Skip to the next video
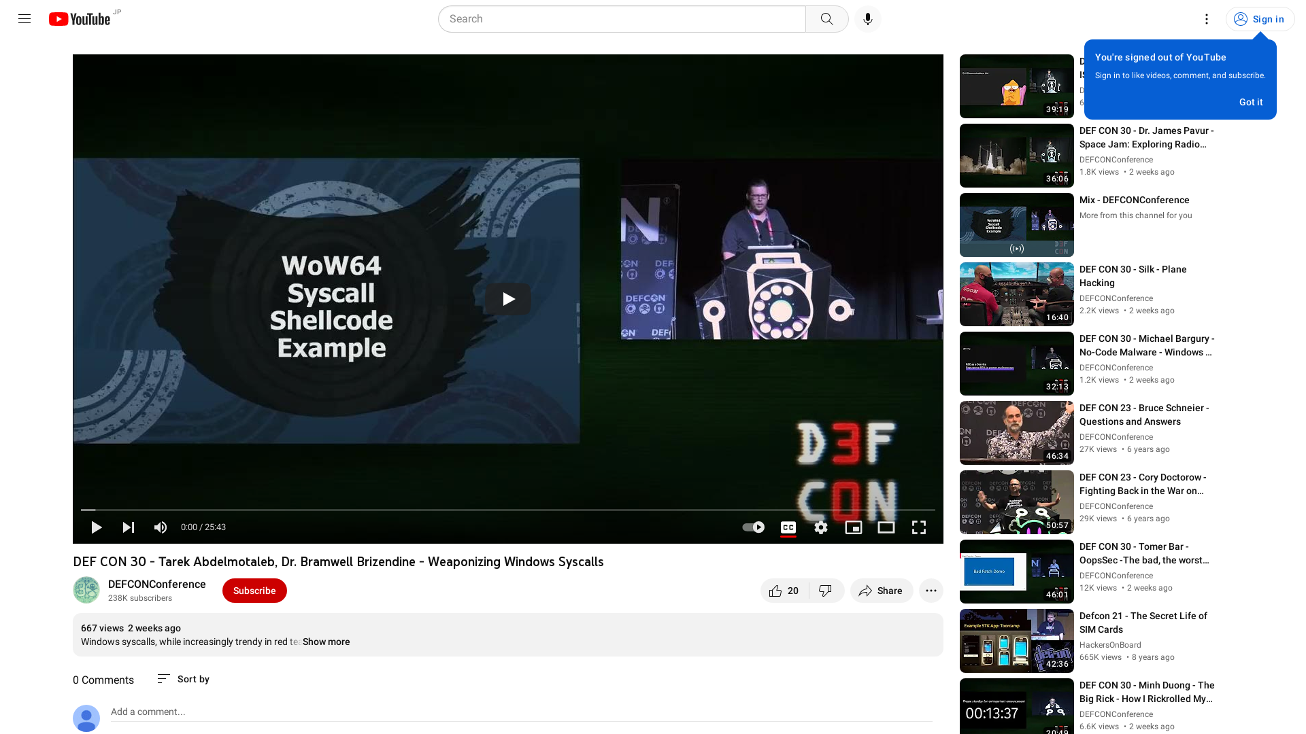Image resolution: width=1306 pixels, height=734 pixels. (x=128, y=527)
